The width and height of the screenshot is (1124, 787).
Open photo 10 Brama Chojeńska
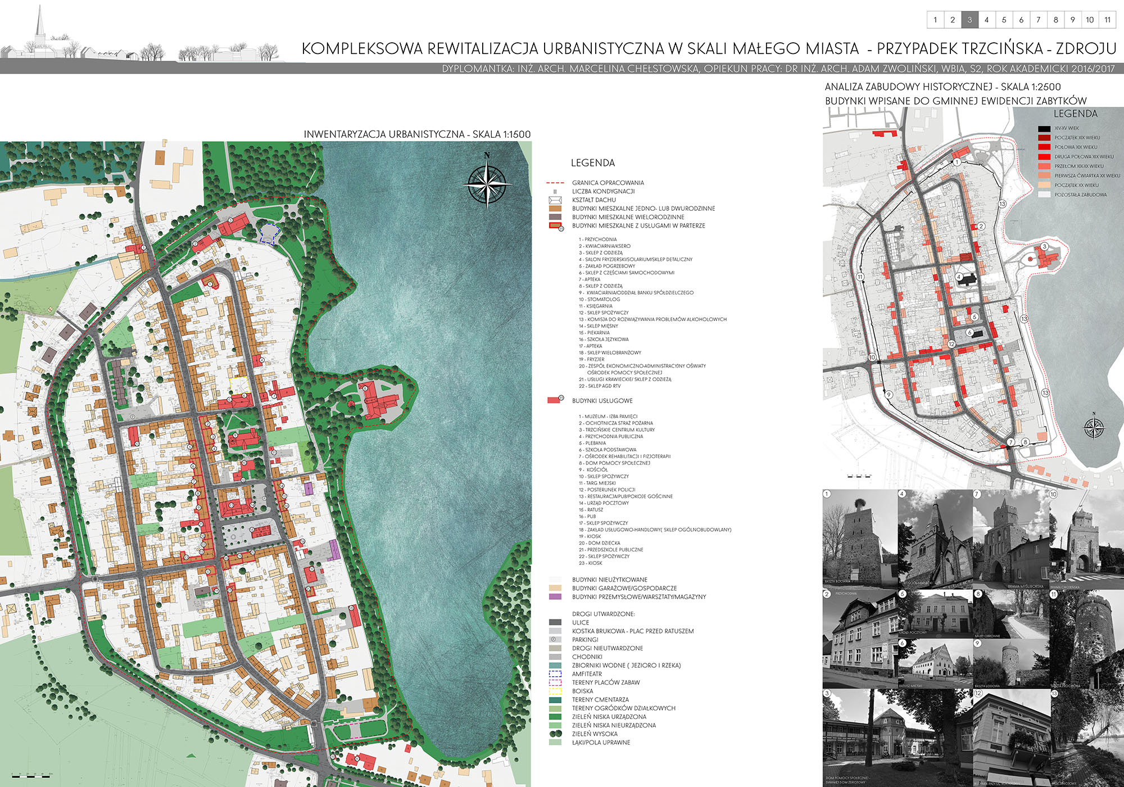(x=1086, y=539)
